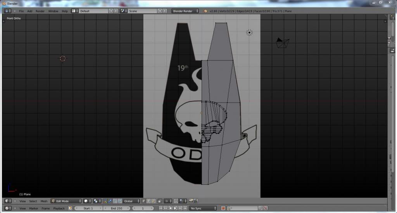This screenshot has height=213, width=397.
Task: Toggle limit selection to visible
Action: (x=160, y=201)
